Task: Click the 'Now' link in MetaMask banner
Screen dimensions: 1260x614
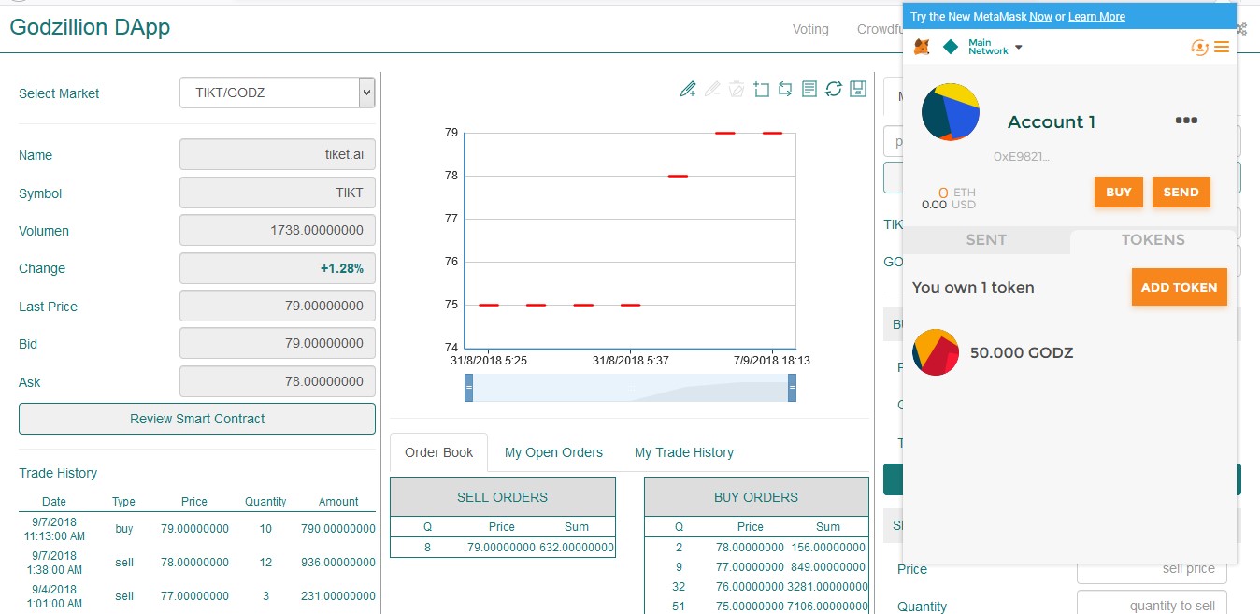Action: tap(1040, 17)
